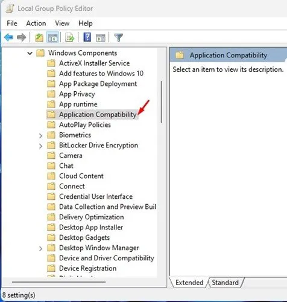Toggle Show/Hide Action Pane icon
287x302 pixels.
(101, 37)
